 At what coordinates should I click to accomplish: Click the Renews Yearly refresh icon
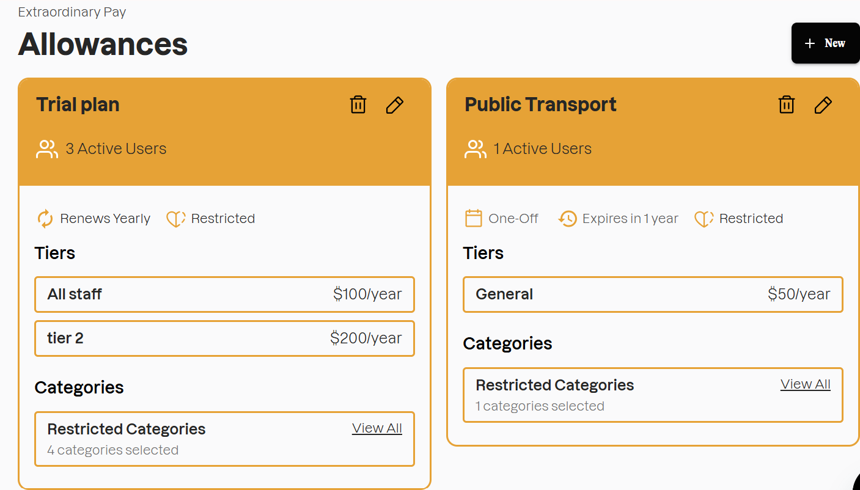(x=45, y=219)
